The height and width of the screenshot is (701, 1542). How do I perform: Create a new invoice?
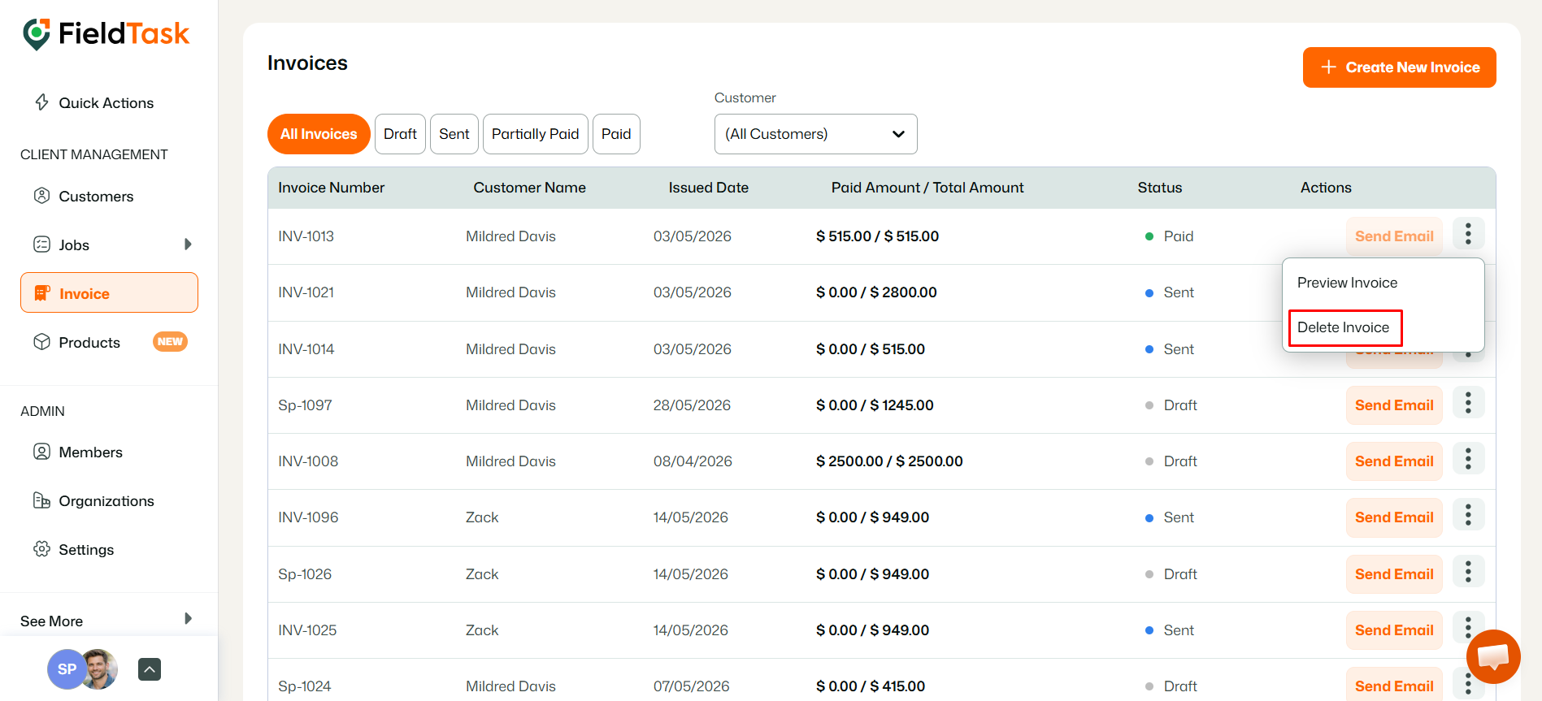(1399, 67)
